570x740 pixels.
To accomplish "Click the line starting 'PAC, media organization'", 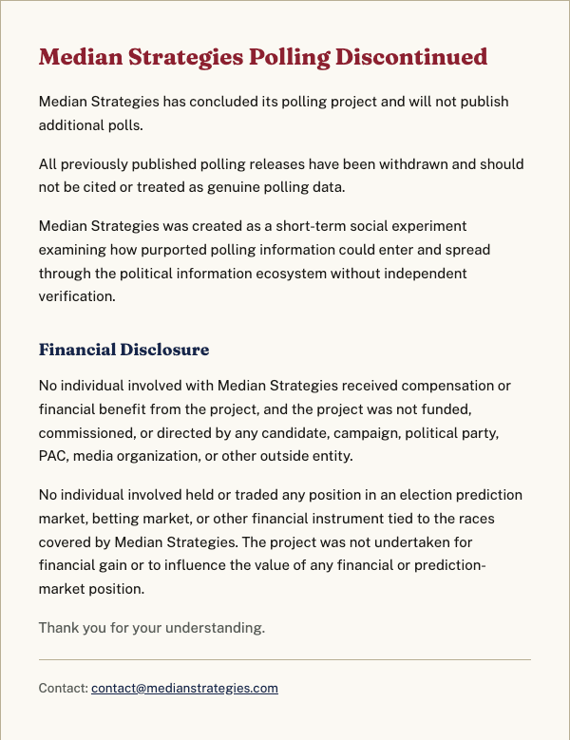I will coord(196,456).
